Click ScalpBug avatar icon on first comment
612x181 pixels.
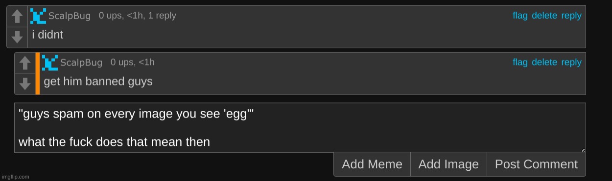(x=38, y=16)
